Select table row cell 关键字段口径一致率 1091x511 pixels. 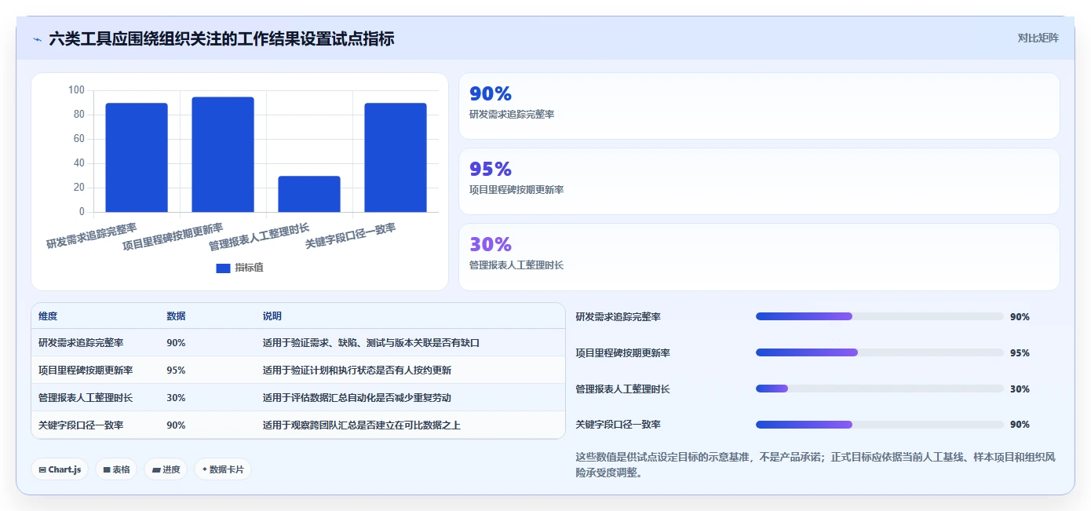pos(81,425)
